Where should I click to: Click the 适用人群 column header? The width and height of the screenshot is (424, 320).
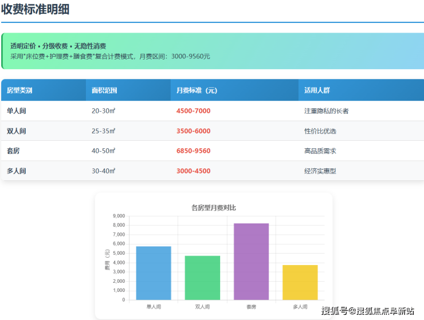click(x=317, y=90)
